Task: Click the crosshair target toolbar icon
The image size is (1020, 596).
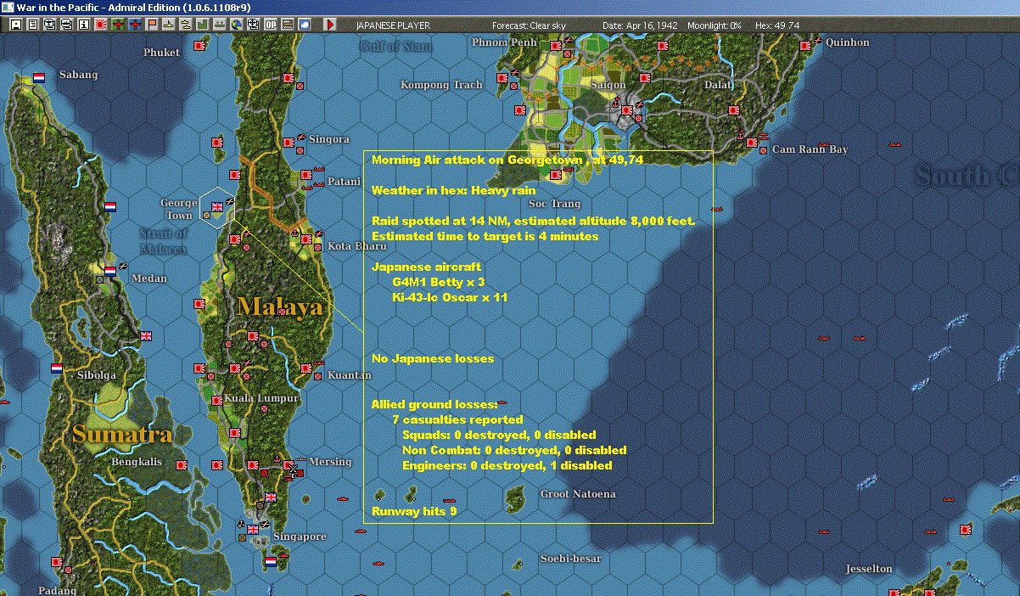Action: tap(253, 25)
